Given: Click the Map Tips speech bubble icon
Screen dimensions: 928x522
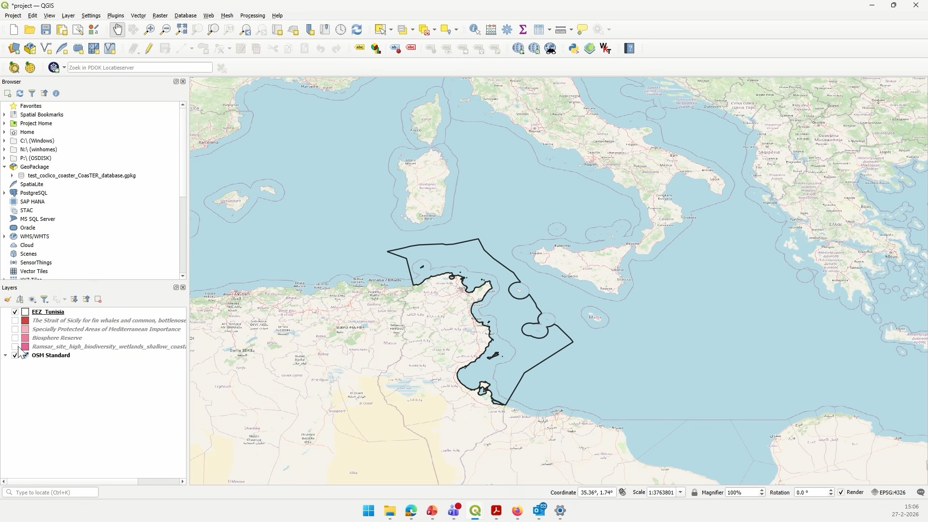Looking at the screenshot, I should [x=582, y=30].
